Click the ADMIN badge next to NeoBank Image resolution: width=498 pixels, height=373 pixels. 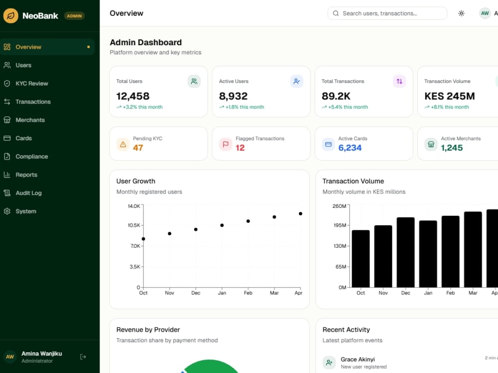74,16
